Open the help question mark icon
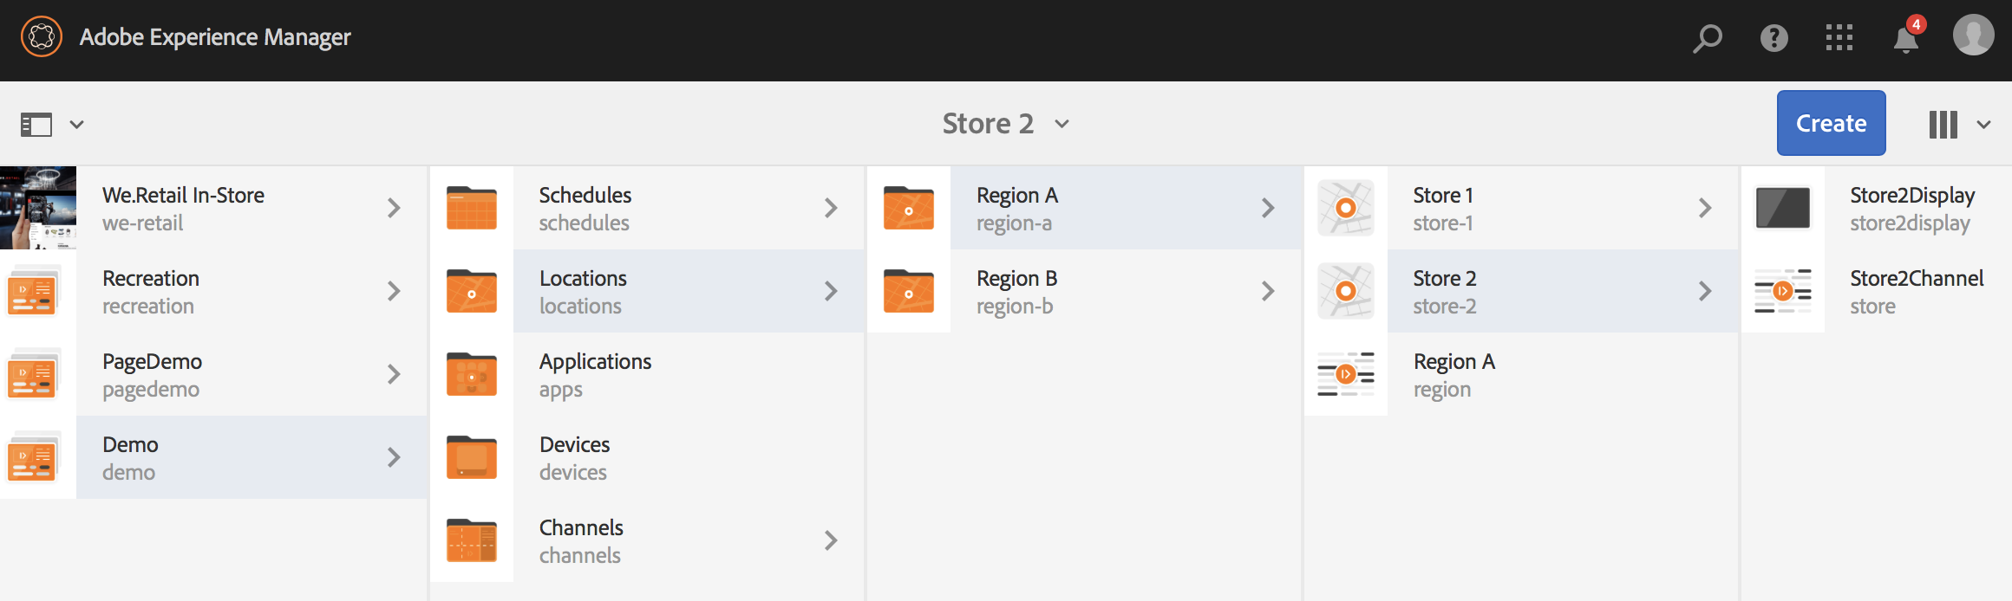The width and height of the screenshot is (2012, 601). tap(1774, 38)
